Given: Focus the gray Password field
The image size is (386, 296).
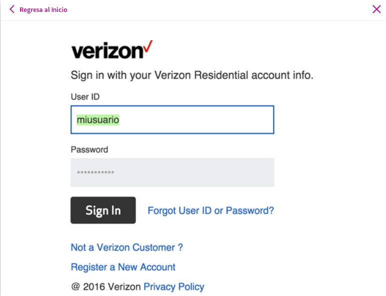Looking at the screenshot, I should click(x=172, y=172).
